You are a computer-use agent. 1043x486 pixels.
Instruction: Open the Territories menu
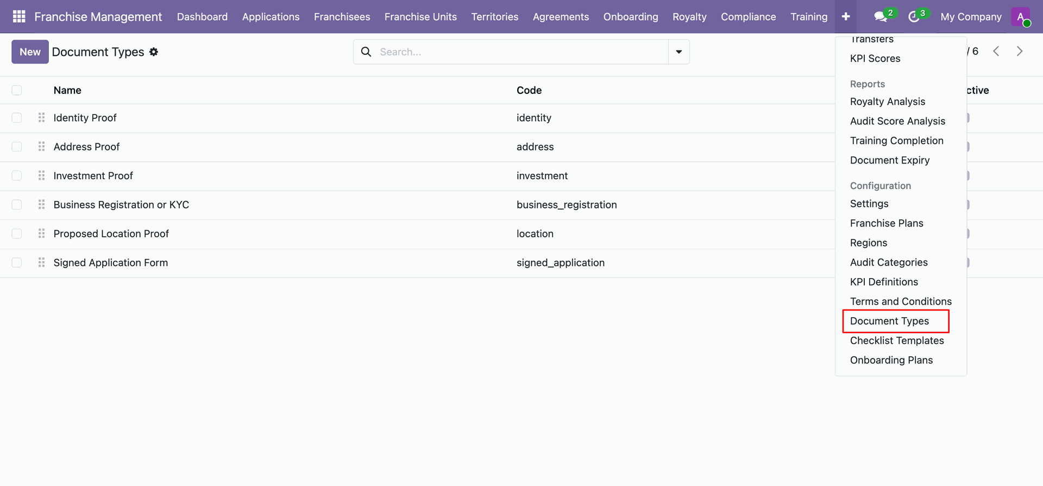coord(495,17)
